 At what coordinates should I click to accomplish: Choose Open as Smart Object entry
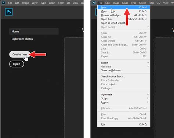124,23
